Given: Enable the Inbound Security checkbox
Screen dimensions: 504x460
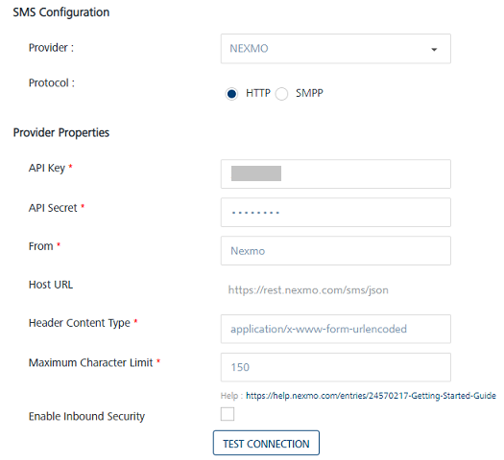Looking at the screenshot, I should [228, 414].
